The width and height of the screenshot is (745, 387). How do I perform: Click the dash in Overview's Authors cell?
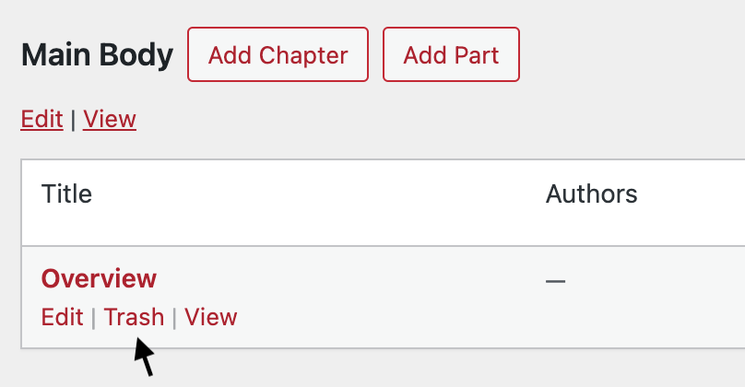[555, 280]
